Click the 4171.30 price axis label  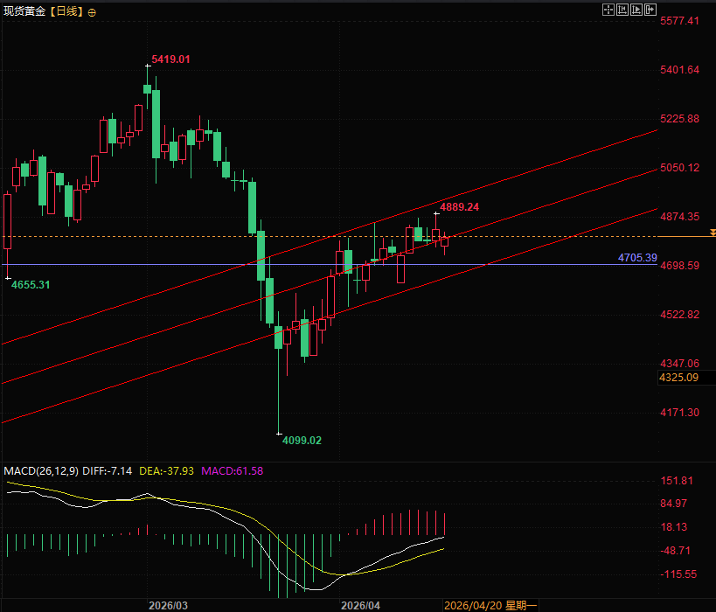click(679, 413)
